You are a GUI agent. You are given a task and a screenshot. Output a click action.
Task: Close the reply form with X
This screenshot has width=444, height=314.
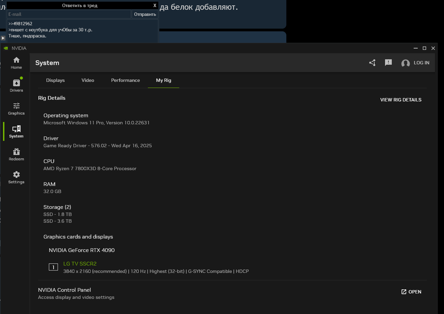click(155, 5)
